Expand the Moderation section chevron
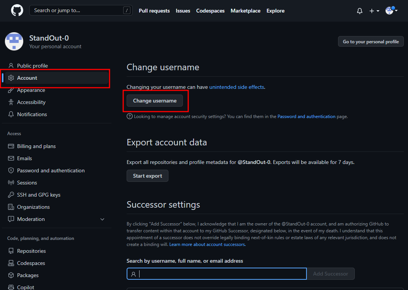The image size is (408, 290). [102, 219]
